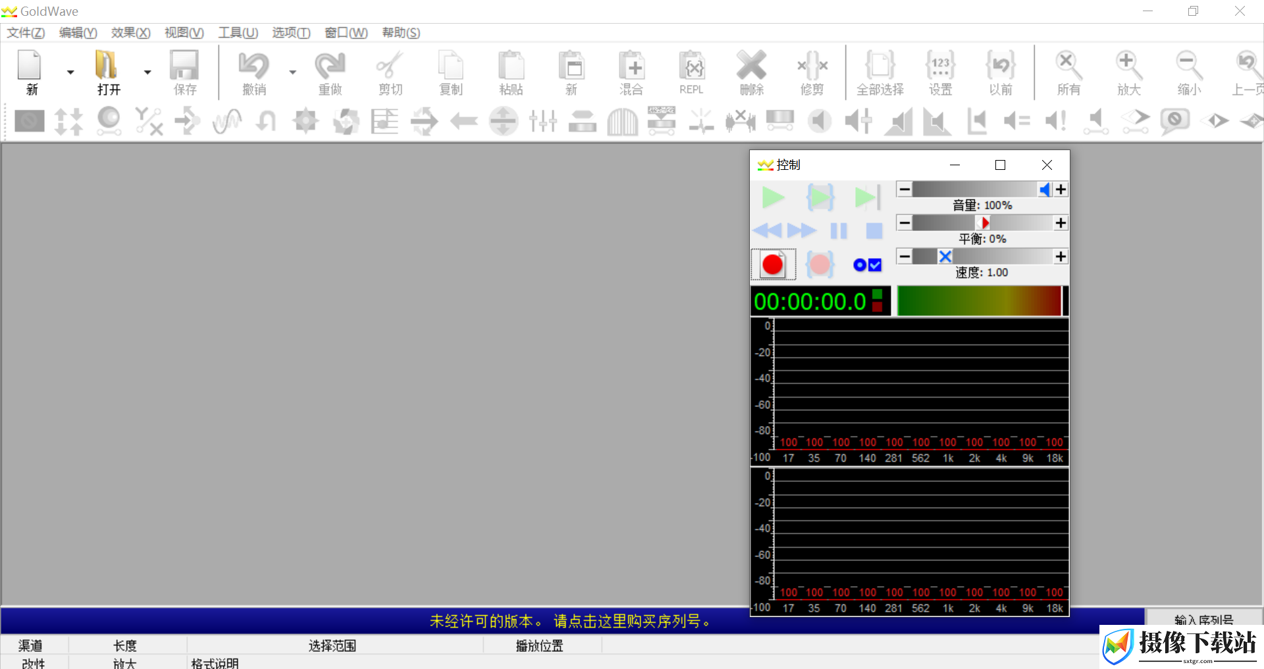
Task: Click the 撤销 undo icon
Action: pyautogui.click(x=254, y=72)
